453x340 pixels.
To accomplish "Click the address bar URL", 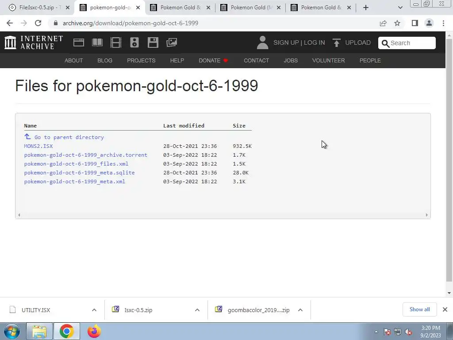I will point(131,23).
